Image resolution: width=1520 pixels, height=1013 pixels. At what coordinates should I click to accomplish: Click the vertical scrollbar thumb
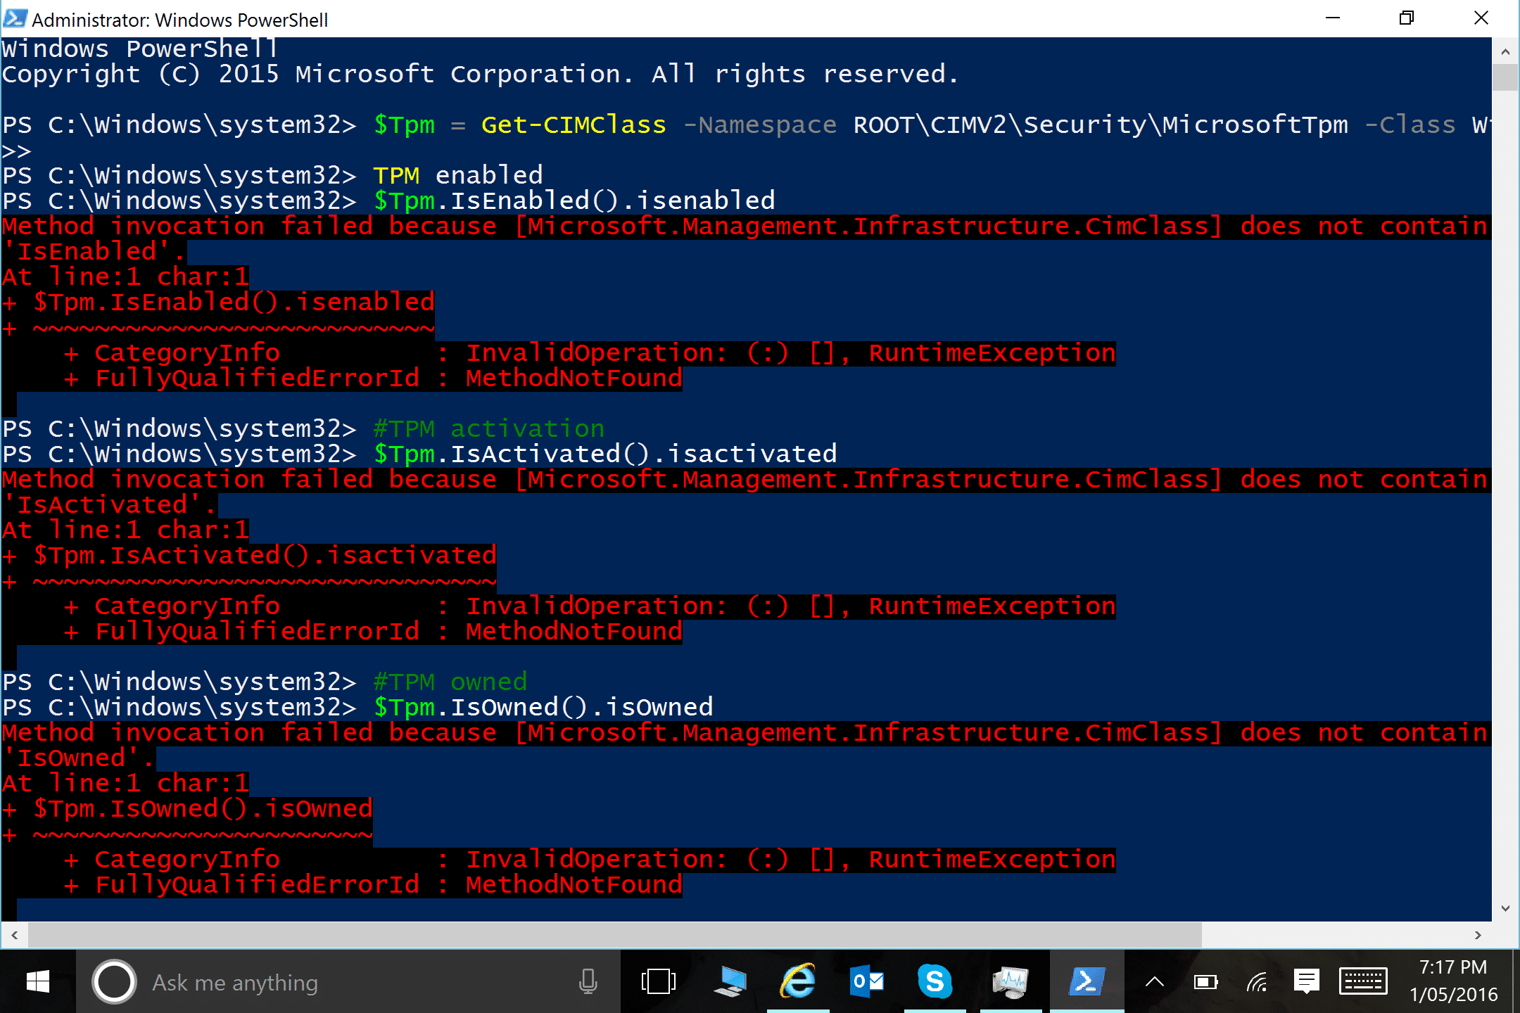click(x=1505, y=77)
